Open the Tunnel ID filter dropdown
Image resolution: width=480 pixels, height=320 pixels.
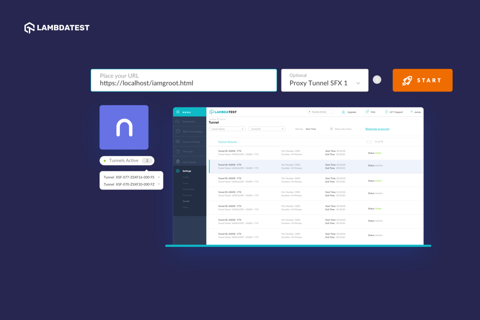pyautogui.click(x=267, y=129)
